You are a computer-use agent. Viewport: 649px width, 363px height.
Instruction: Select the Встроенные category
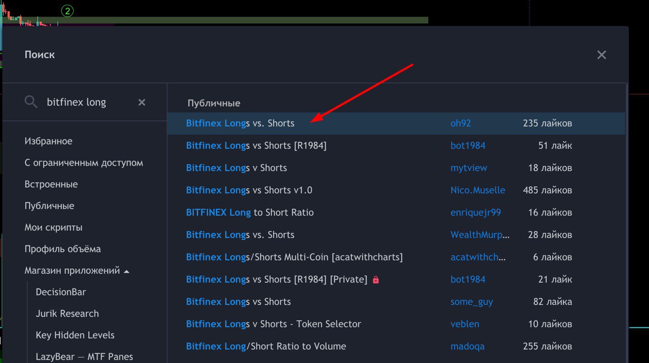(51, 185)
